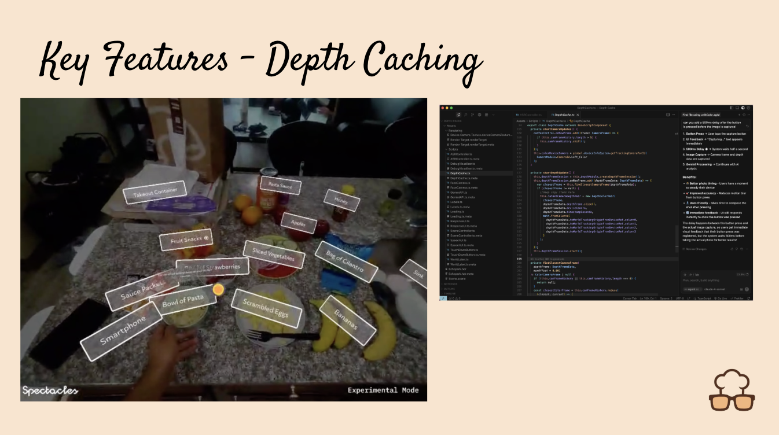
Task: Start a new chat with the plus icon
Action: point(739,115)
